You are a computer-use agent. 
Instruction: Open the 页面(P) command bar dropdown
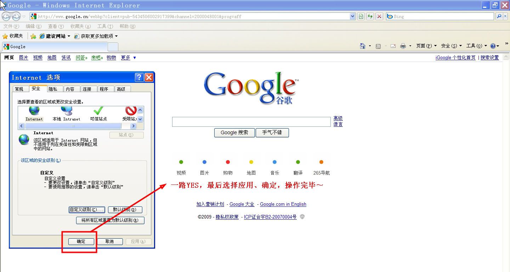coord(426,46)
